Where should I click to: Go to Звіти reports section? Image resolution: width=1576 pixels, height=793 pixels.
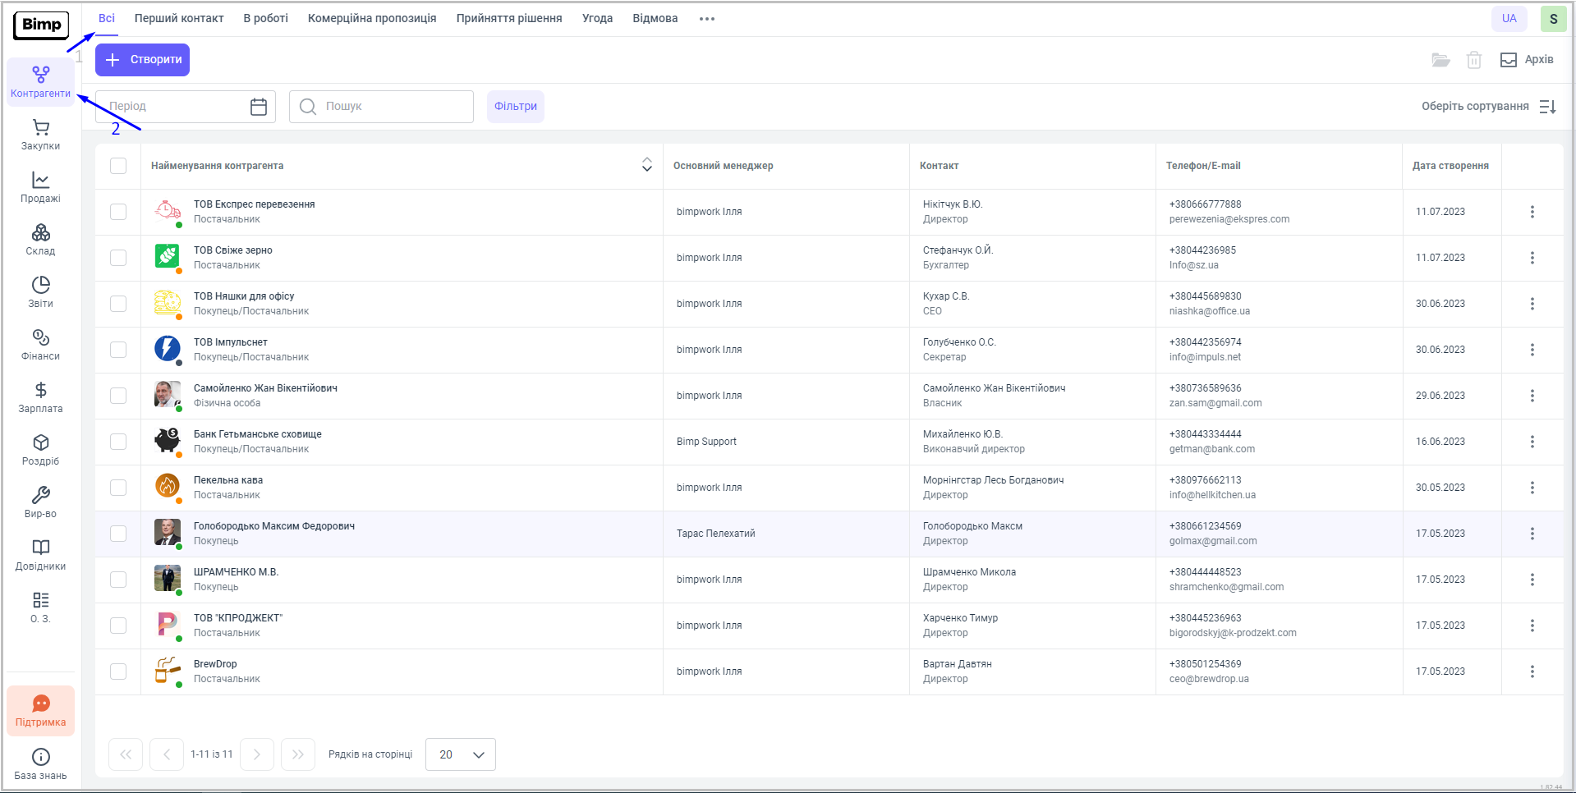40,292
